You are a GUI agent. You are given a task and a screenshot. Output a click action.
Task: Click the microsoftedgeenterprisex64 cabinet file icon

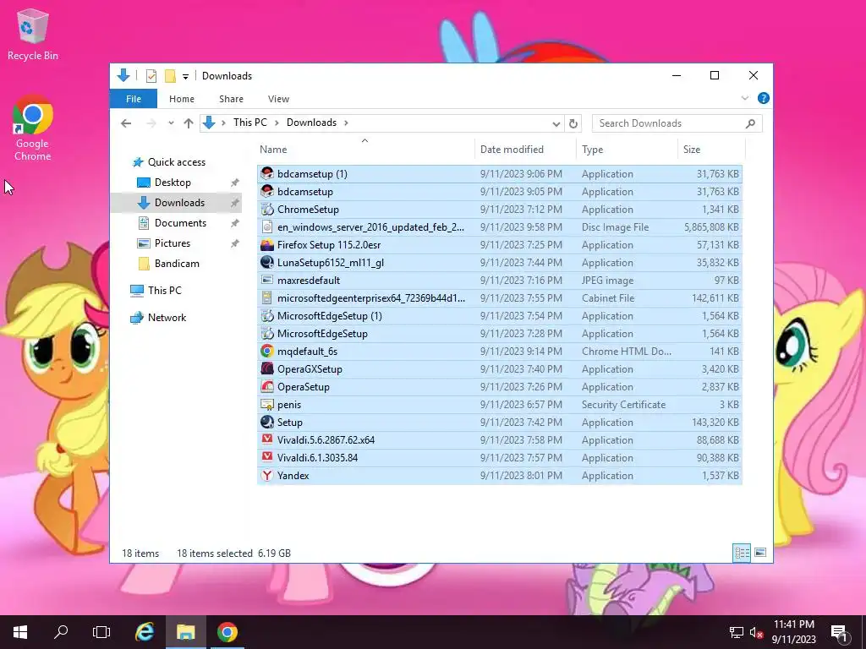pyautogui.click(x=267, y=298)
